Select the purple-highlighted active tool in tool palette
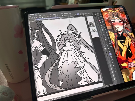Screen dimensions: 135x101 [110, 54]
